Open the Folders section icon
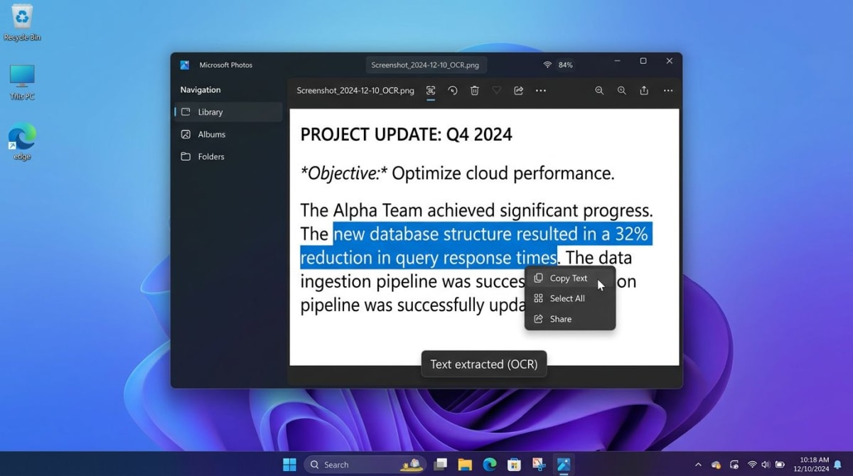The image size is (853, 476). 185,156
